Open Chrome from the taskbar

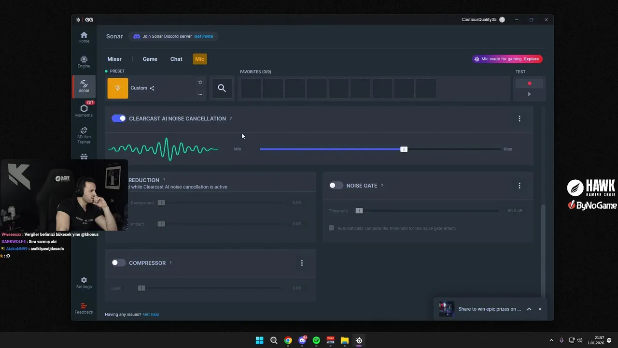coord(288,340)
